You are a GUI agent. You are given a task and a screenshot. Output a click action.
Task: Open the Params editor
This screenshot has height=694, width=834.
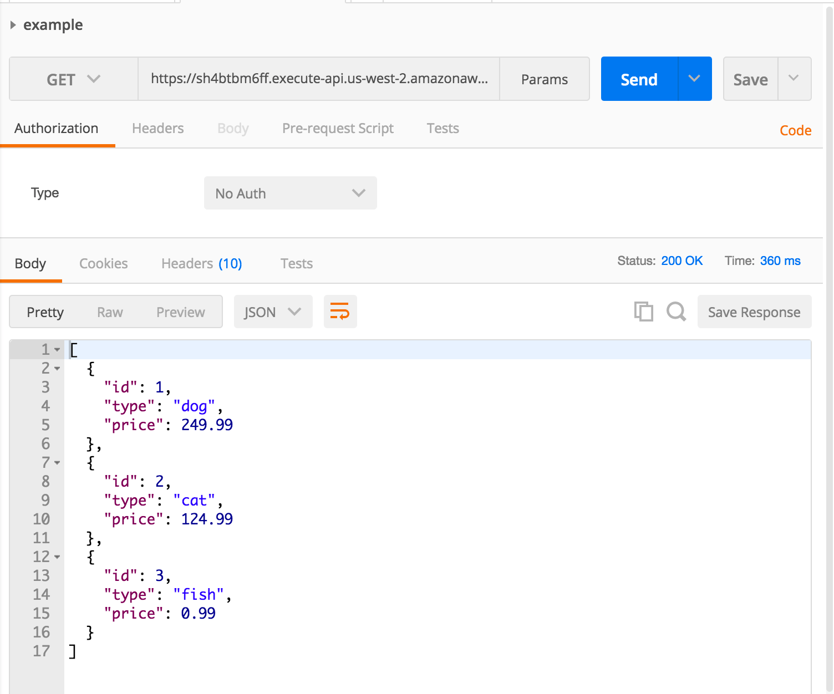pos(544,79)
